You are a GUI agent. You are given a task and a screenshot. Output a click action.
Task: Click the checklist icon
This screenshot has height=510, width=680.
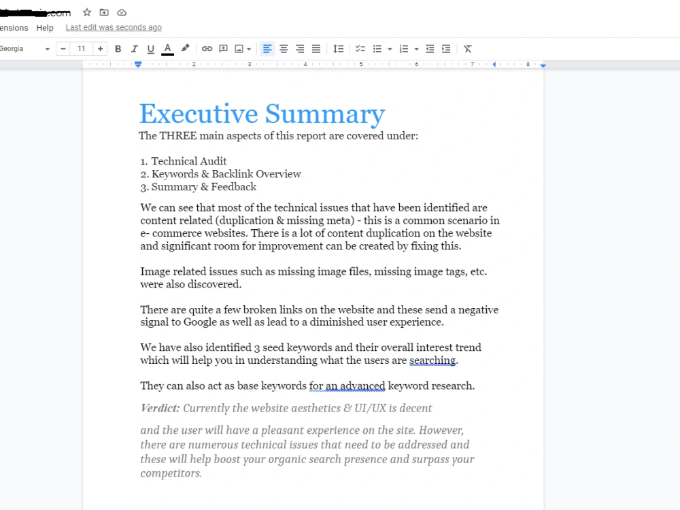point(360,49)
